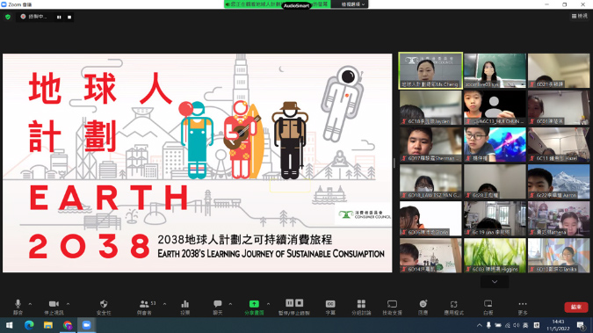Image resolution: width=593 pixels, height=333 pixels.
Task: Open Reactions smiley icon
Action: [423, 307]
